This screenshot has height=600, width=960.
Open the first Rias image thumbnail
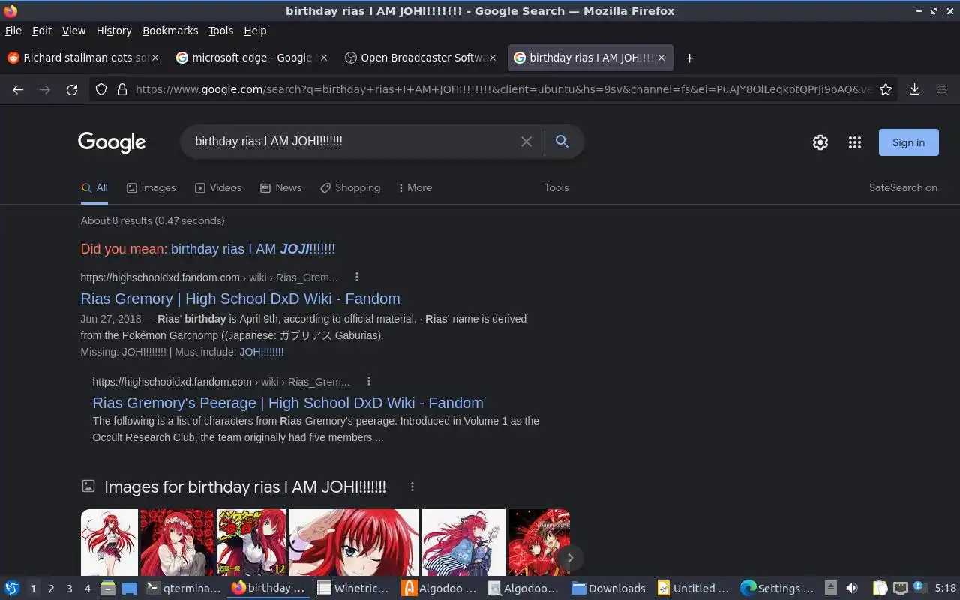(x=109, y=543)
